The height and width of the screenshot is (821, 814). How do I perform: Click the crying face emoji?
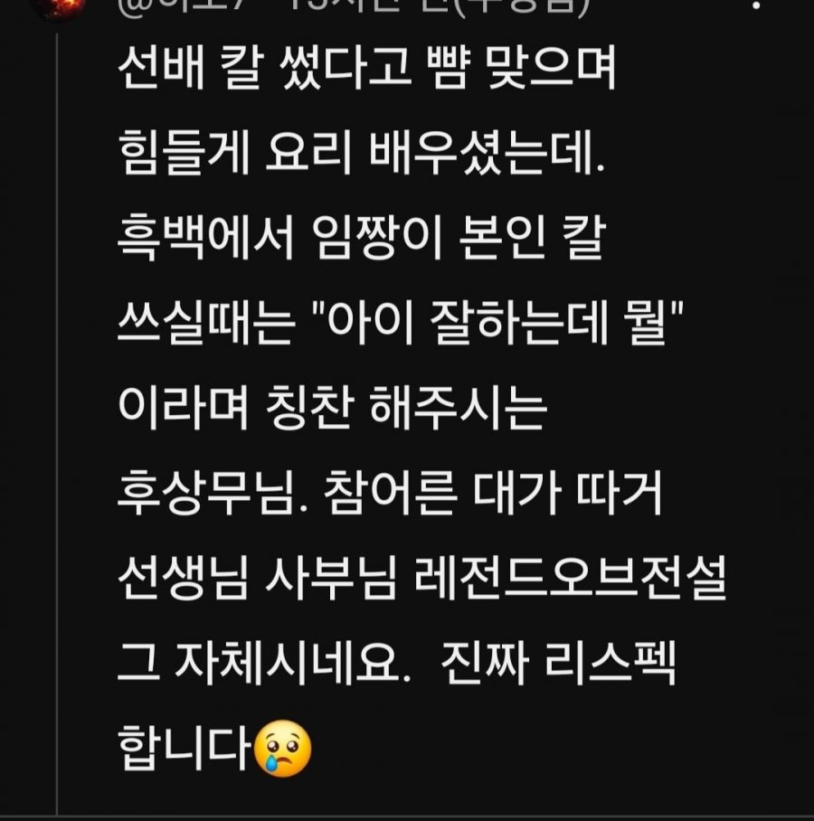(282, 748)
